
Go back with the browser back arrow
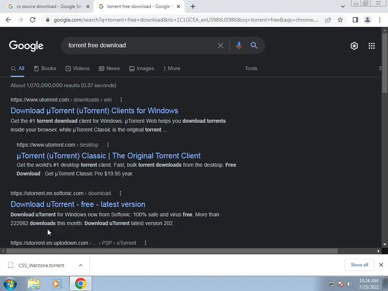point(8,20)
